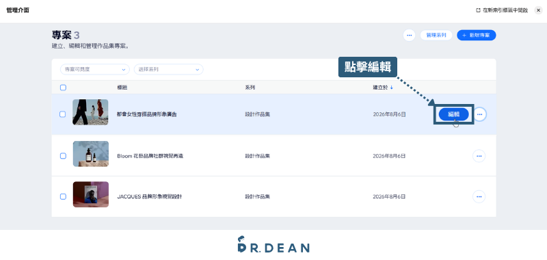Select the JACQUES 品牌形象視覺設計 title
This screenshot has height=260, width=547.
coord(149,196)
